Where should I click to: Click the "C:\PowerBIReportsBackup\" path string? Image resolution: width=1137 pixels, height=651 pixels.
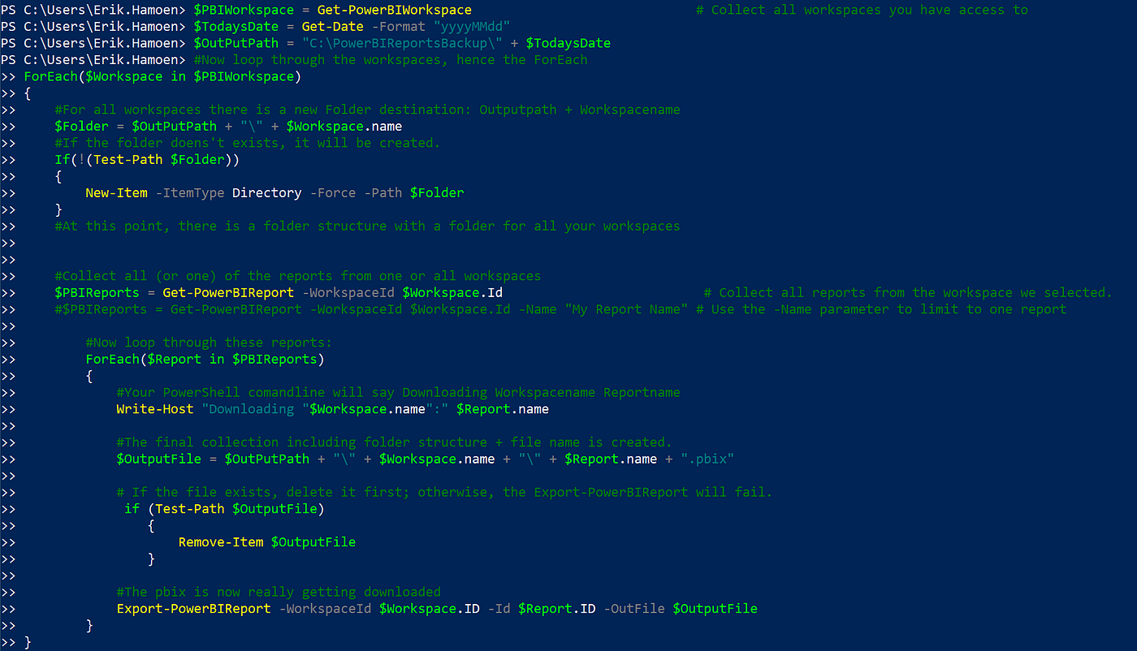[402, 43]
